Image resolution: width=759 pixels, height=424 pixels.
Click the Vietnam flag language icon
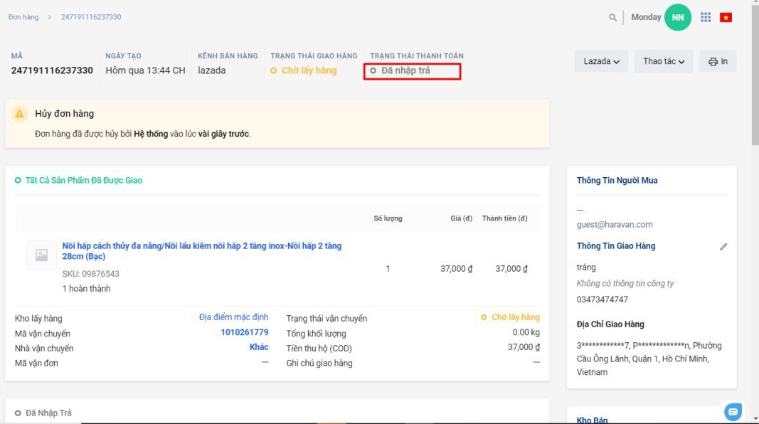pyautogui.click(x=726, y=17)
